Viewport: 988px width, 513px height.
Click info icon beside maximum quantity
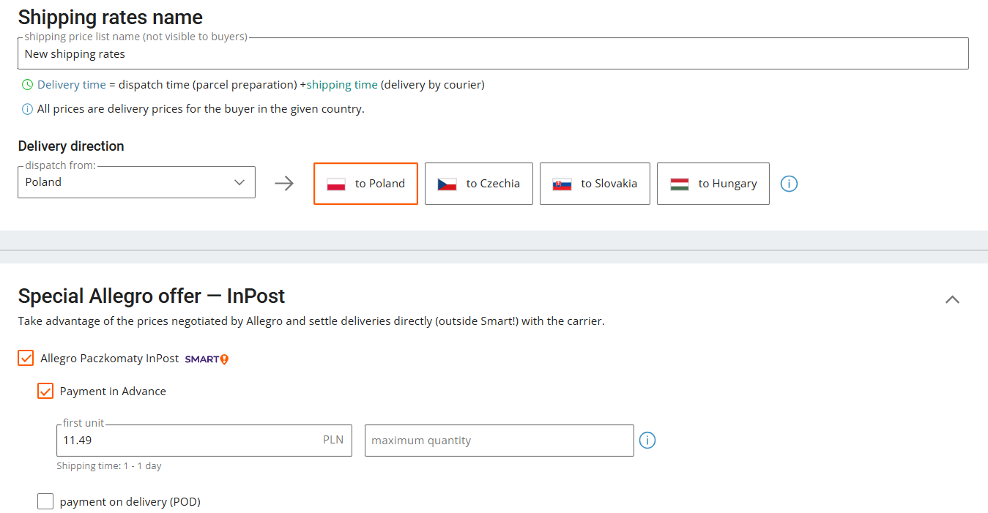[647, 441]
